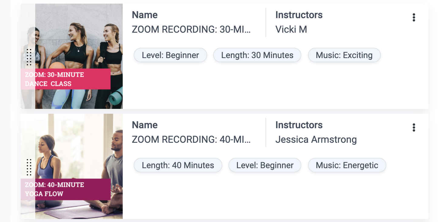Click instructor name Jessica Armstrong
438x222 pixels.
(x=316, y=140)
